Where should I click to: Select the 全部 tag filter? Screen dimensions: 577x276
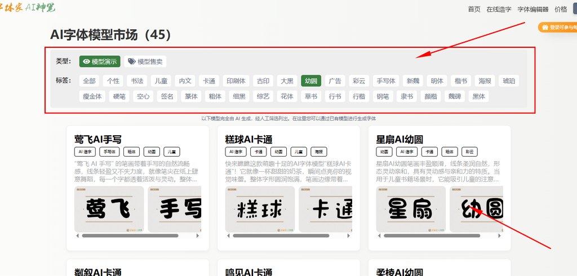[89, 81]
